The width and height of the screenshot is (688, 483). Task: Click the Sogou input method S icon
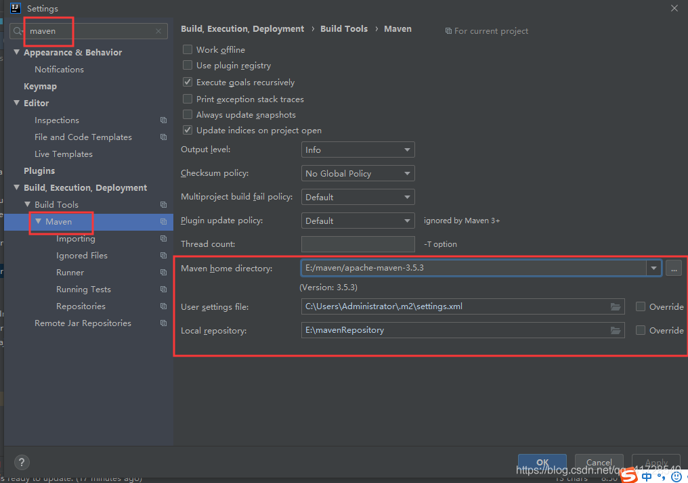(x=629, y=476)
